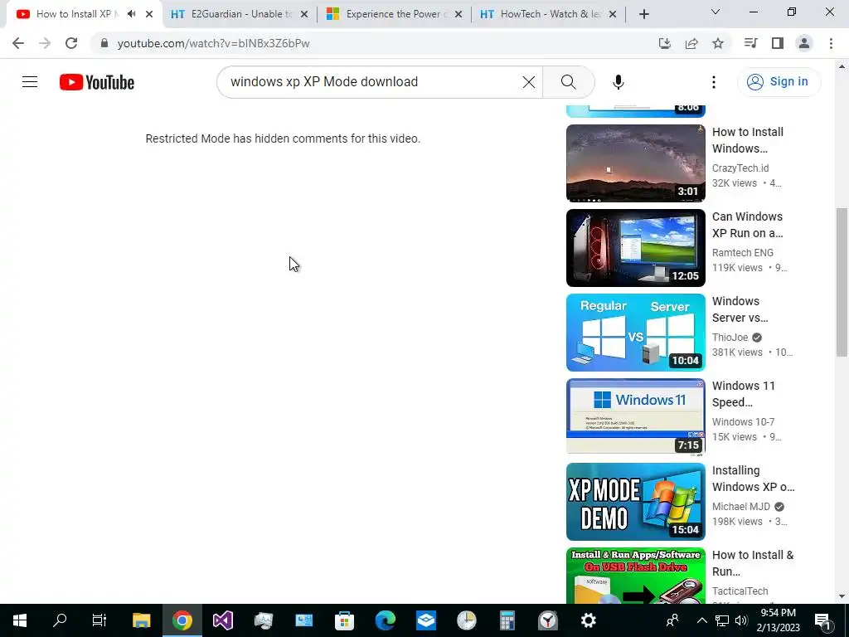Click the Michael MJD channel name

click(740, 507)
